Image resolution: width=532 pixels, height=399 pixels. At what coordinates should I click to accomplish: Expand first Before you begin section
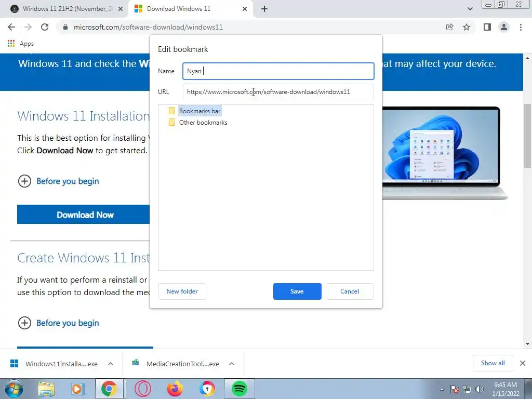pos(58,181)
